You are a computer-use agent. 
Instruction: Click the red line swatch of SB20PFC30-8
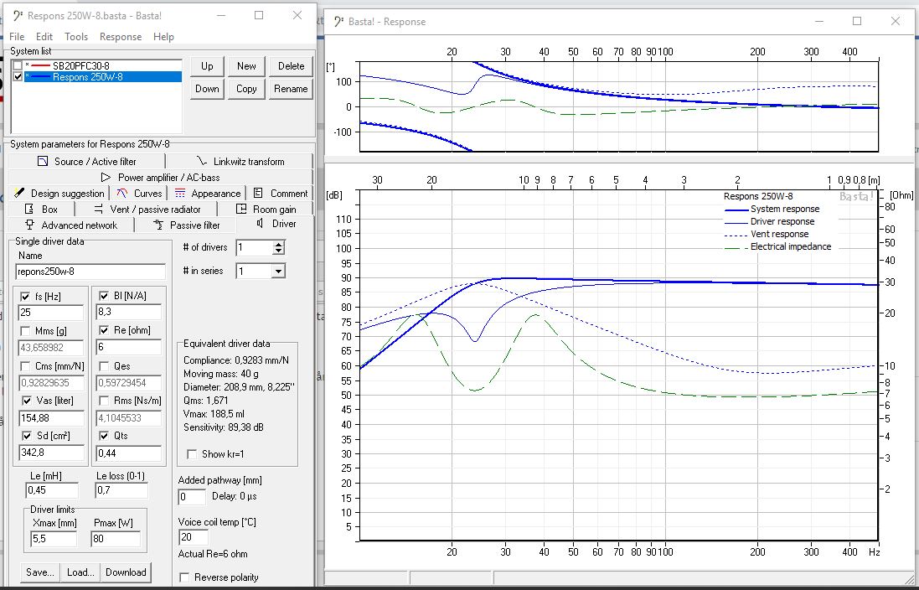point(39,65)
